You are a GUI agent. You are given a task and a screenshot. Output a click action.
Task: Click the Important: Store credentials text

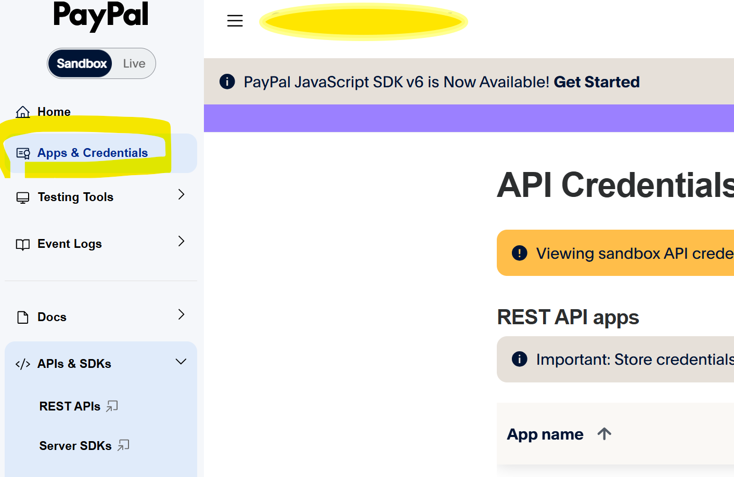[635, 359]
